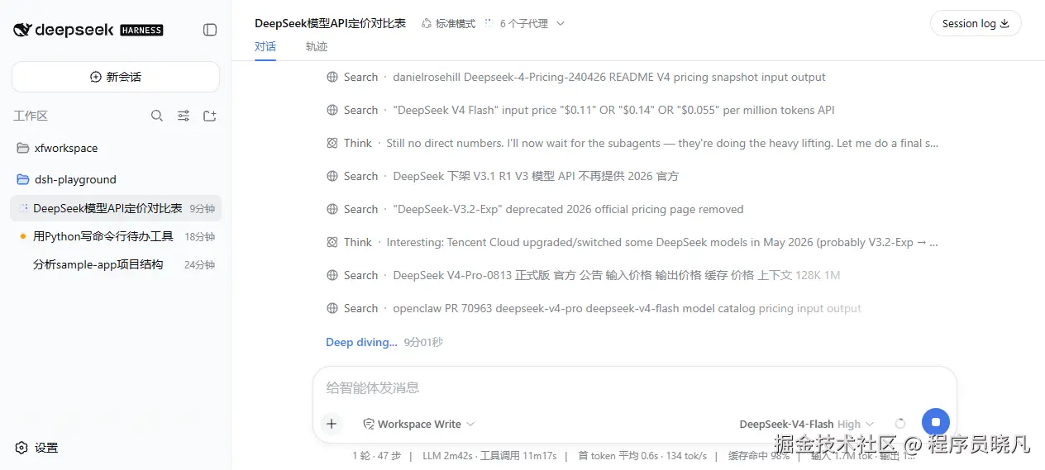1045x470 pixels.
Task: Click globe icon of V4-Pro-0813 search row
Action: pyautogui.click(x=332, y=275)
